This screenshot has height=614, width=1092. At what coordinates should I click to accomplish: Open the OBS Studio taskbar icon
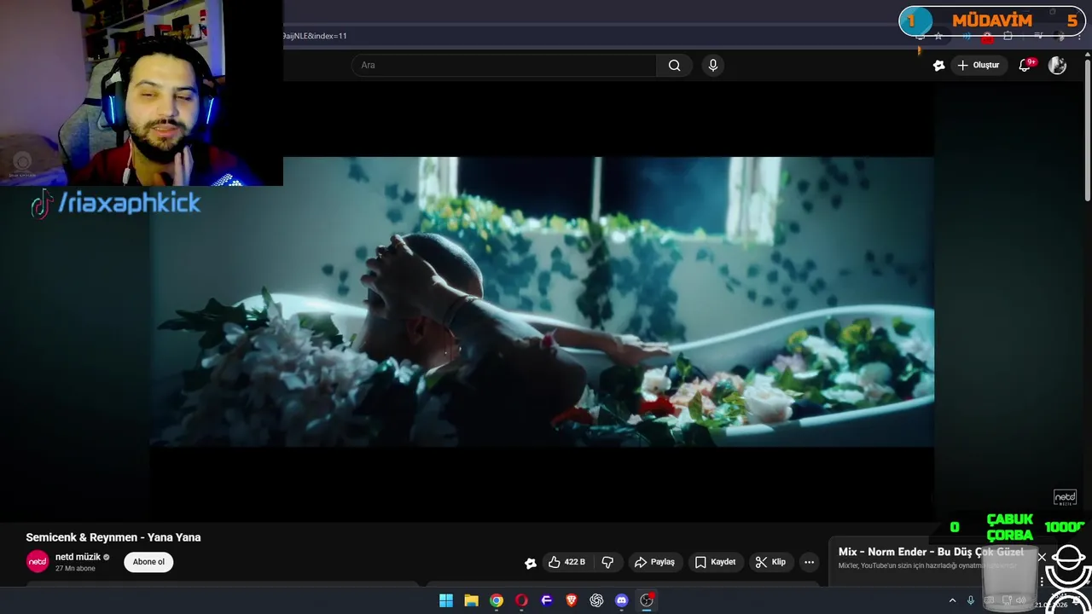[x=647, y=600]
